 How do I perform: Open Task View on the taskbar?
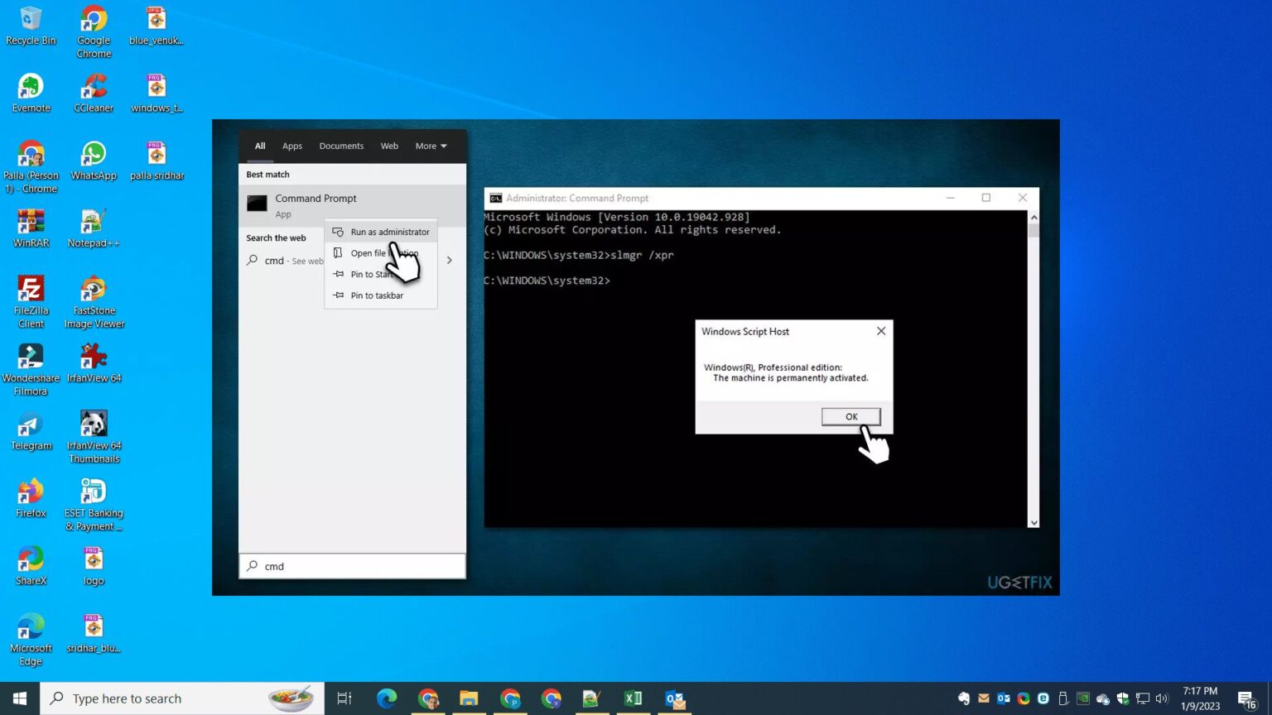(x=344, y=698)
